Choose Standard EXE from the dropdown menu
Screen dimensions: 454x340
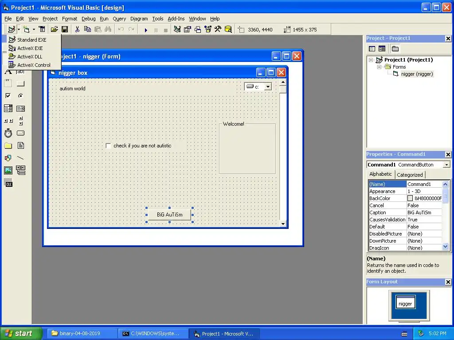(x=31, y=39)
